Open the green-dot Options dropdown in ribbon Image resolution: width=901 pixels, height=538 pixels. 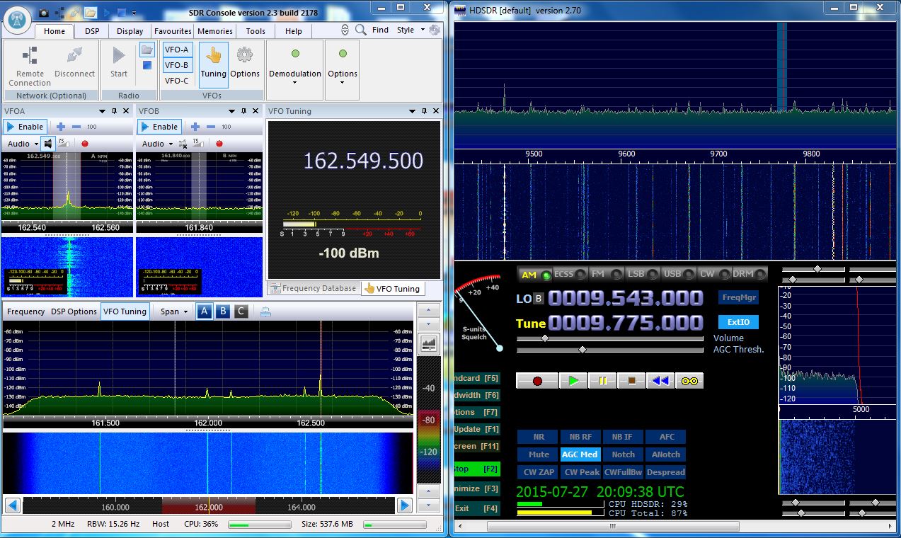pos(343,69)
